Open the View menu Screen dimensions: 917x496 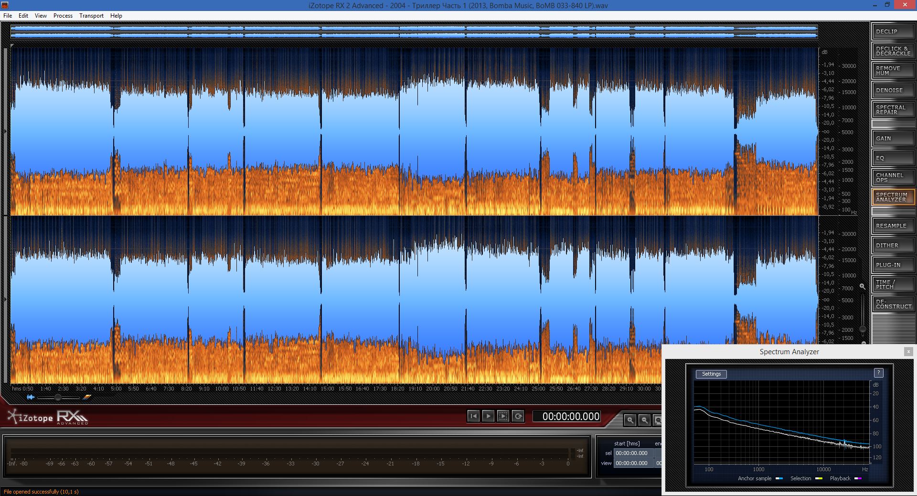coord(41,16)
